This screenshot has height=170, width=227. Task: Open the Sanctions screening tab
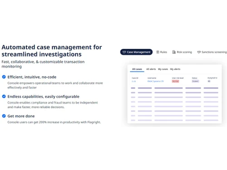(x=212, y=52)
